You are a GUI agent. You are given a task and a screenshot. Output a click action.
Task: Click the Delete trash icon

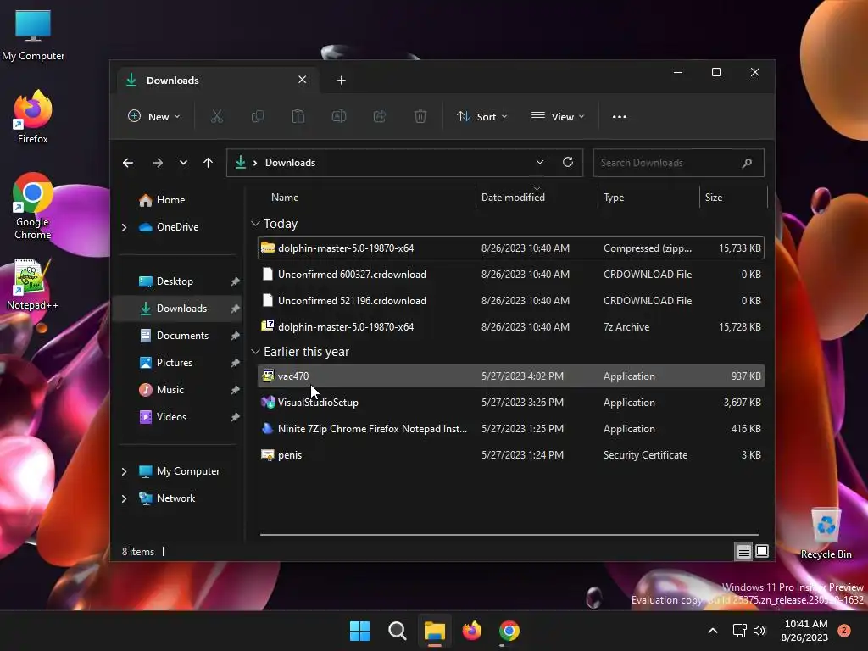click(420, 116)
